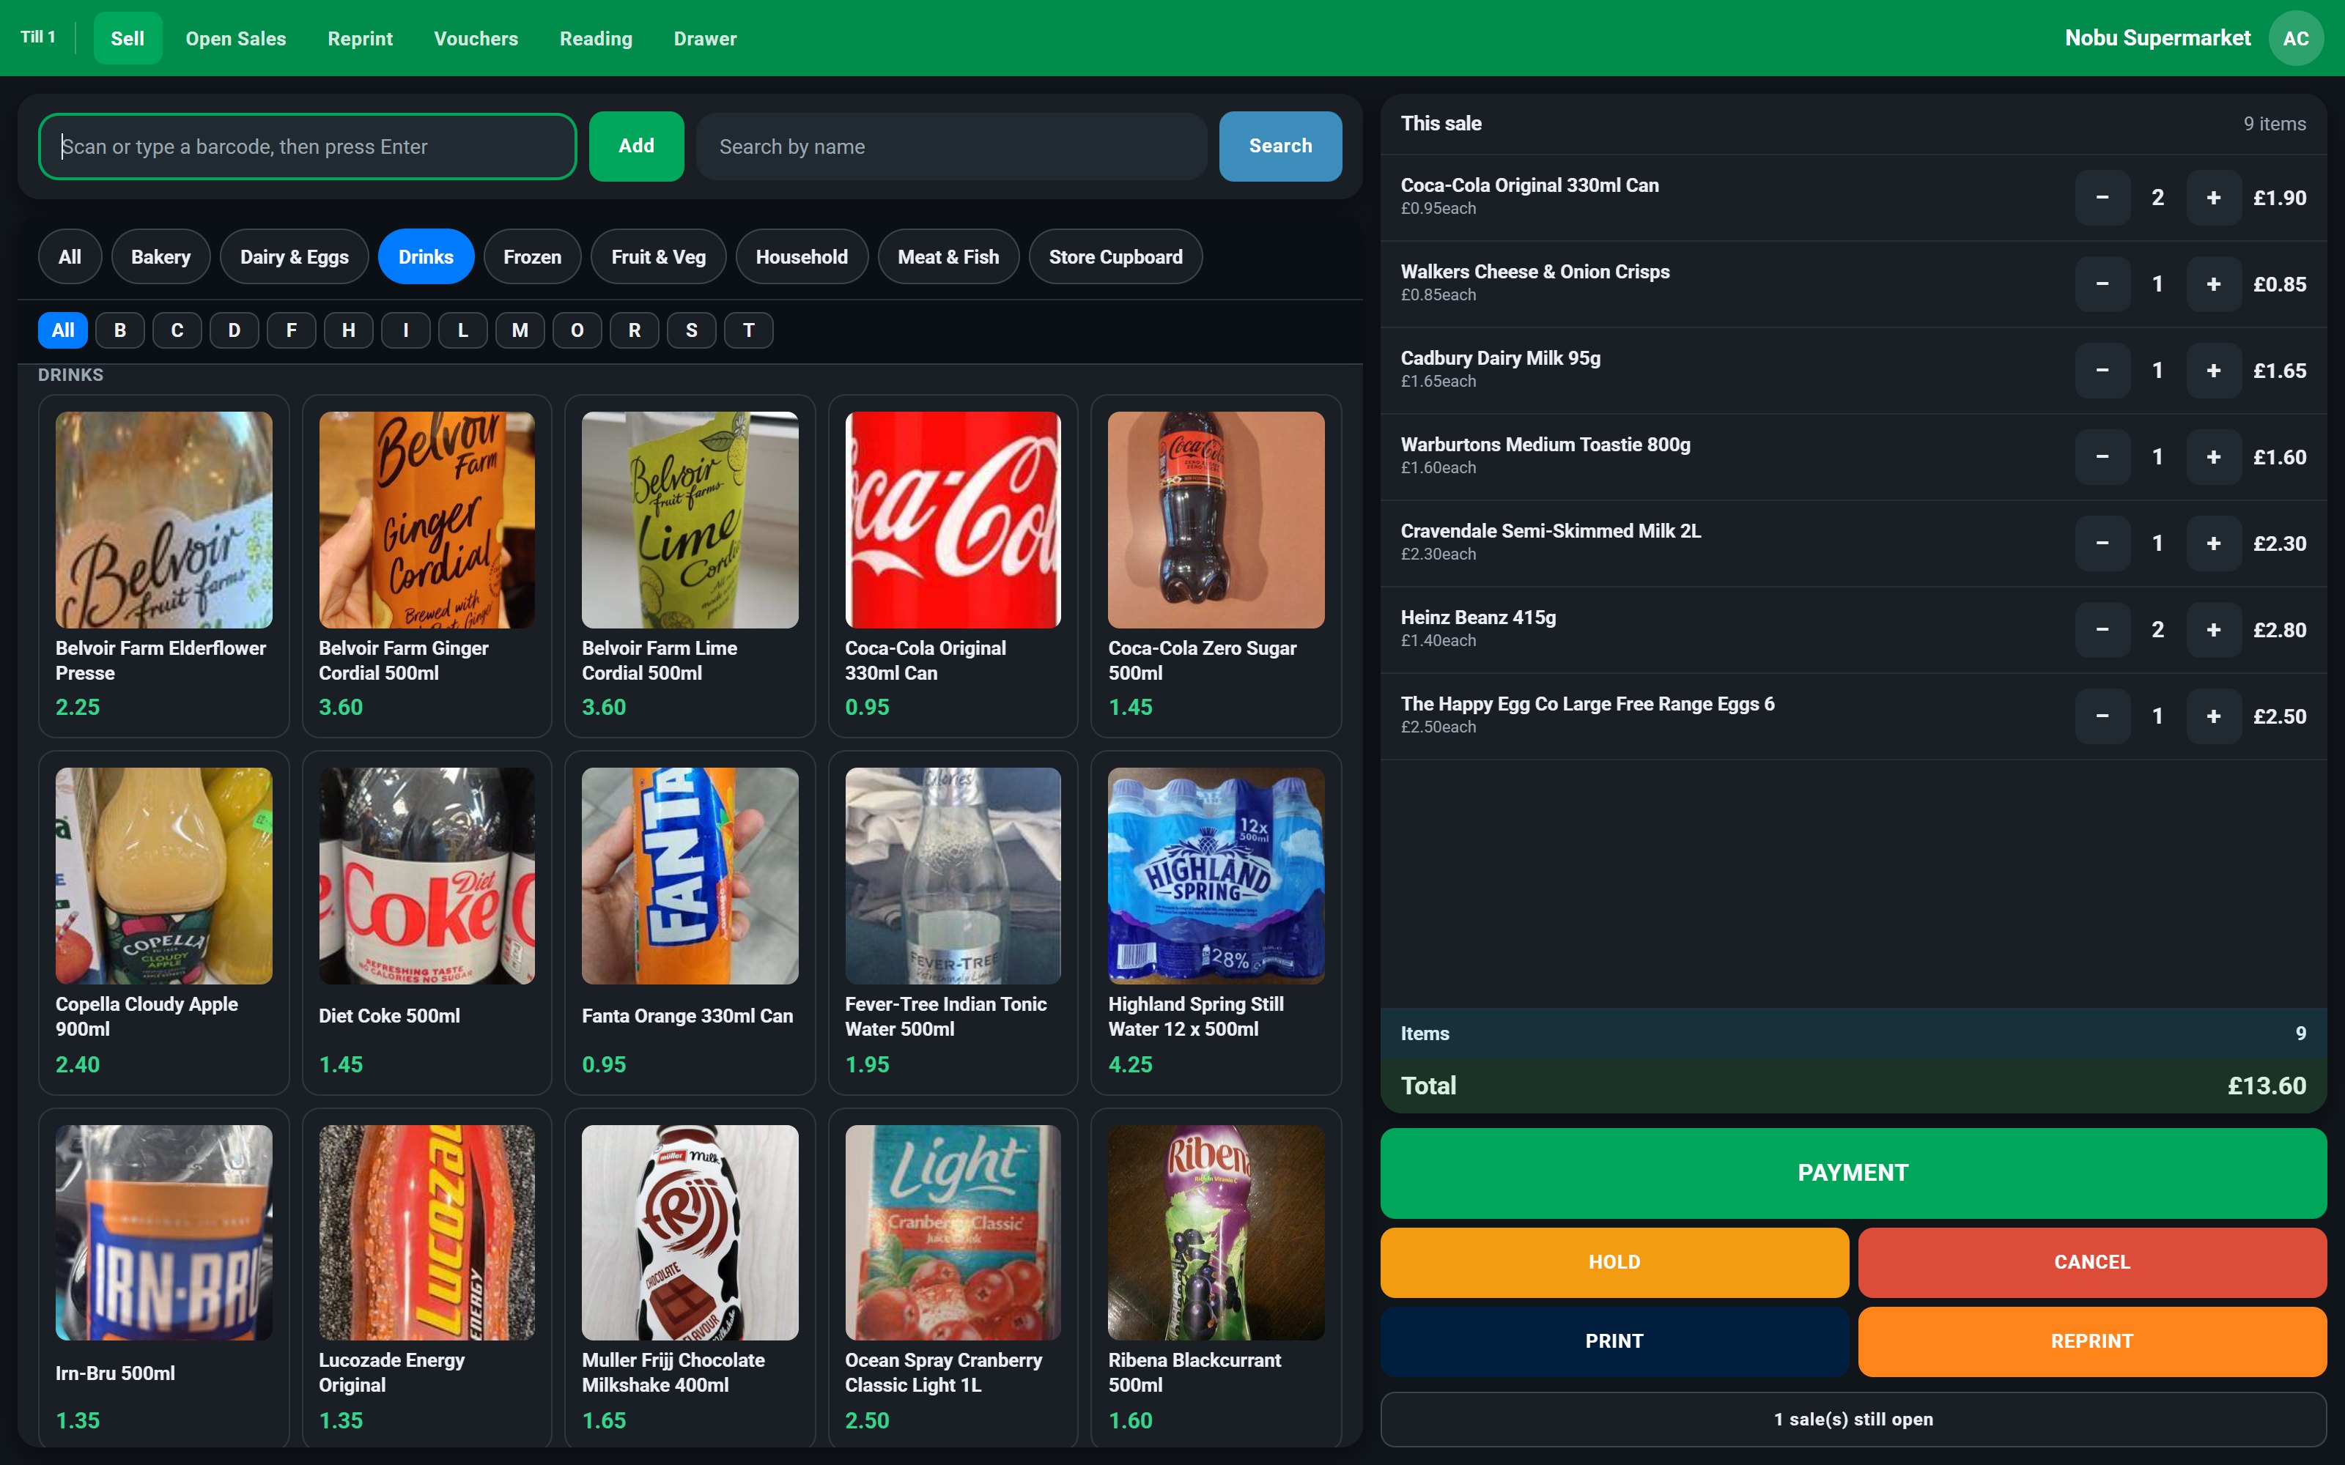Open the Drawer tab
The width and height of the screenshot is (2345, 1465).
(704, 38)
